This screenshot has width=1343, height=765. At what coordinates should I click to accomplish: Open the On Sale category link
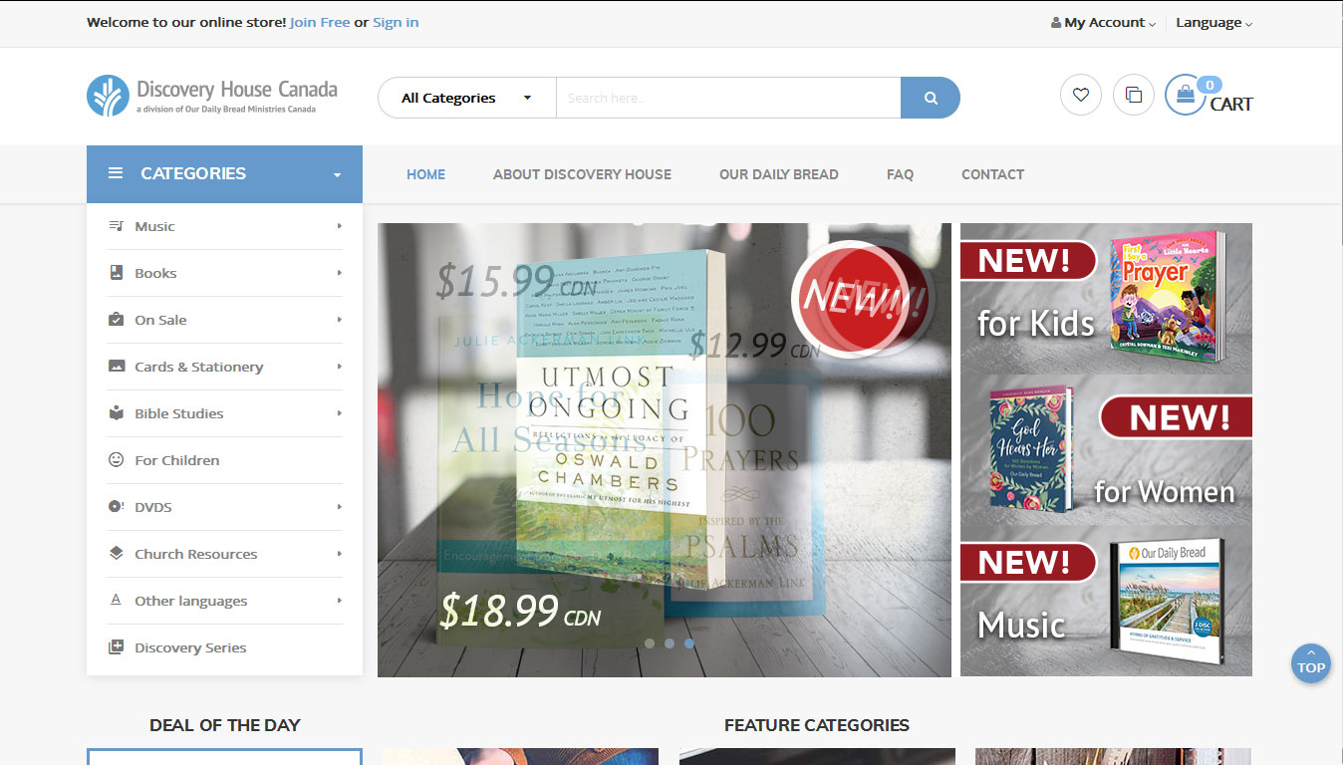160,320
